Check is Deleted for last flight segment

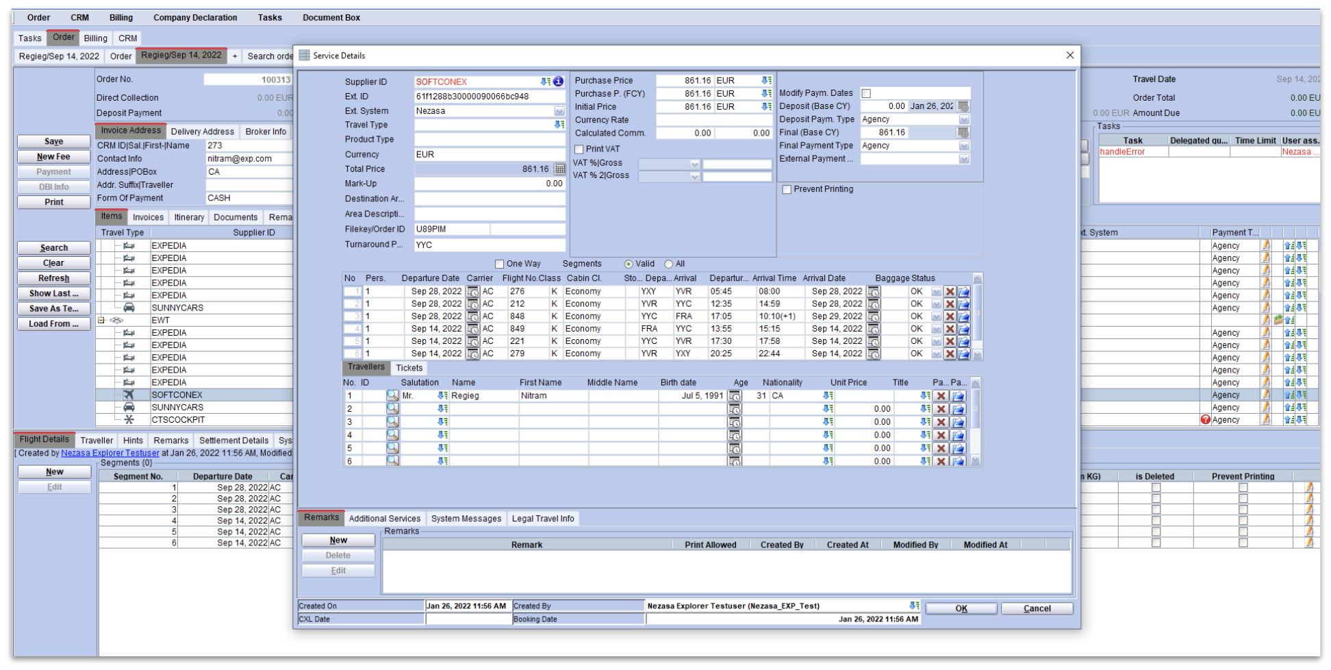1156,543
